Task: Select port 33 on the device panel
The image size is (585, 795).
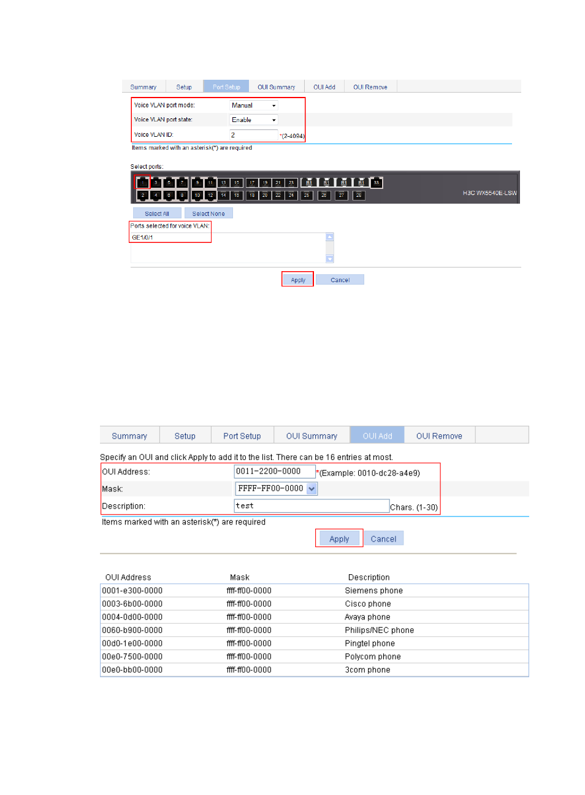Action: coord(377,183)
